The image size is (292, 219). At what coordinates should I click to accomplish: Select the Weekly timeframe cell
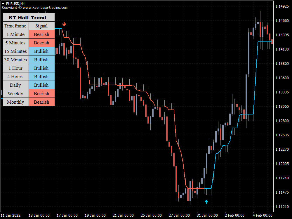pyautogui.click(x=16, y=93)
